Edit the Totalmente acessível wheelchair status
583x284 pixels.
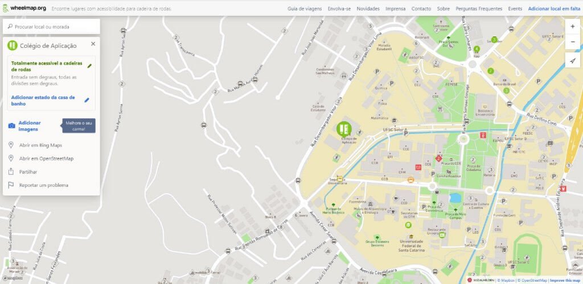point(47,66)
